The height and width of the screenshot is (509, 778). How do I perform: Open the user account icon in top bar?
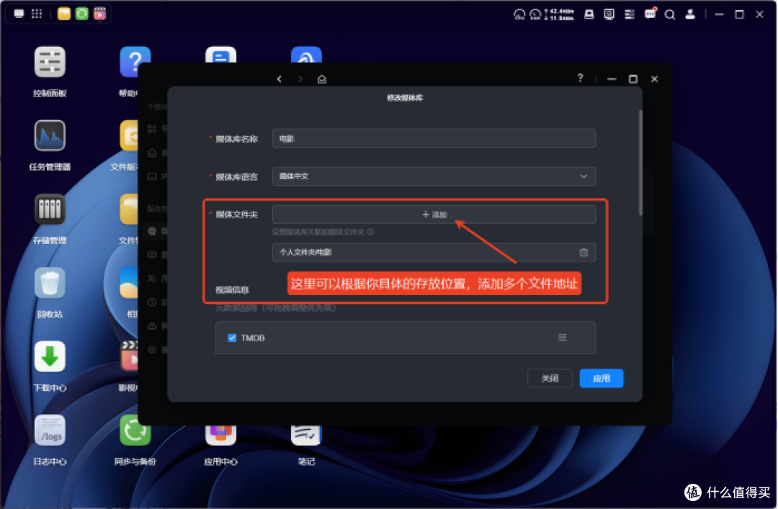pyautogui.click(x=690, y=14)
